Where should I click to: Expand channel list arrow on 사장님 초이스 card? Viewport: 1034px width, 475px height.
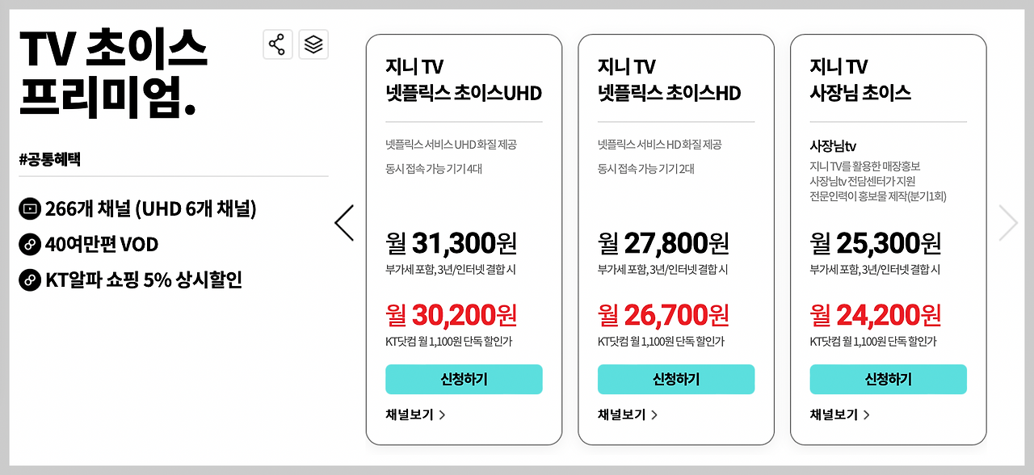(868, 414)
